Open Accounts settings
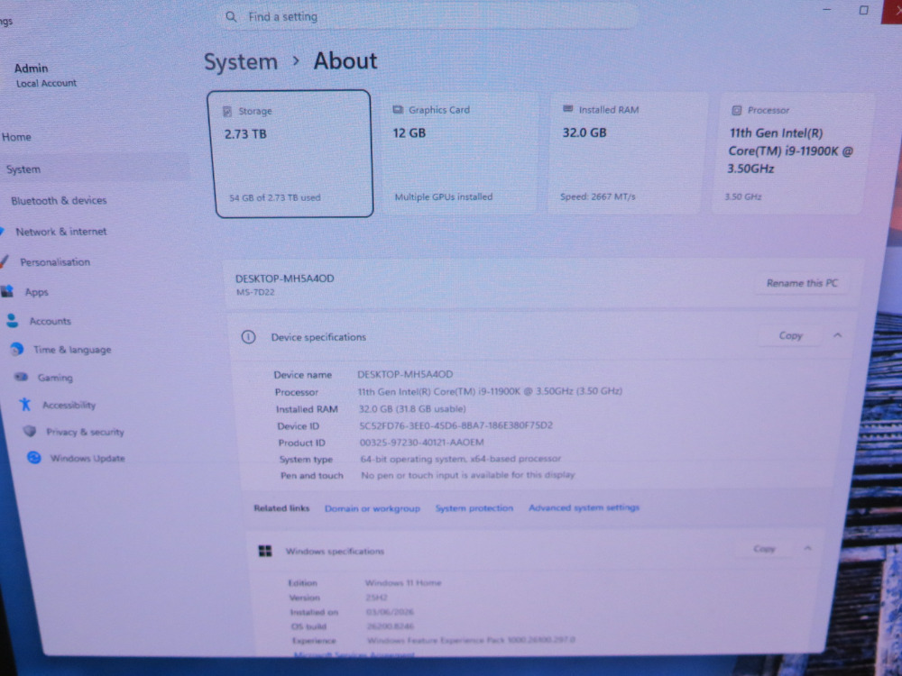The image size is (902, 676). pos(50,321)
